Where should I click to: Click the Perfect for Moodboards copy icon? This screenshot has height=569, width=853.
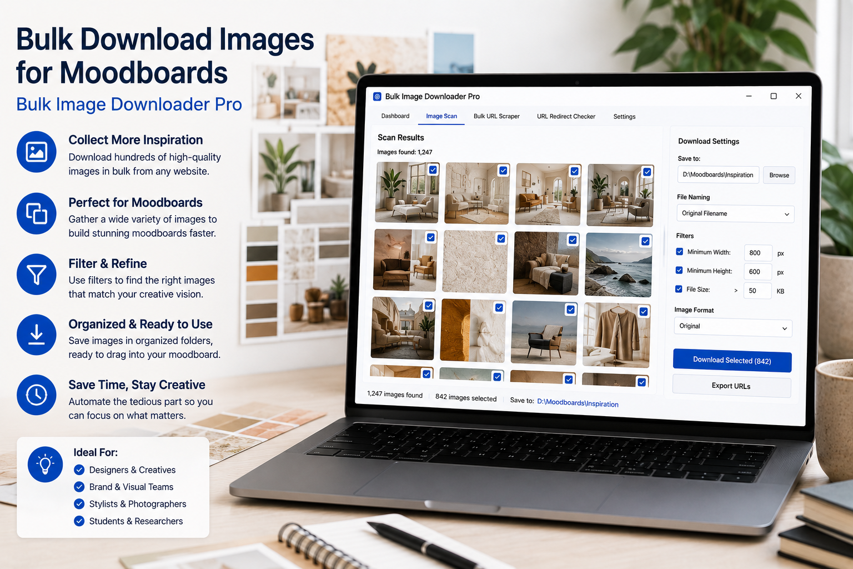coord(37,213)
